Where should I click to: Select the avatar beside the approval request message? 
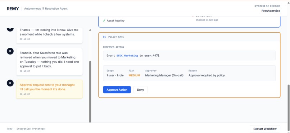point(10,83)
